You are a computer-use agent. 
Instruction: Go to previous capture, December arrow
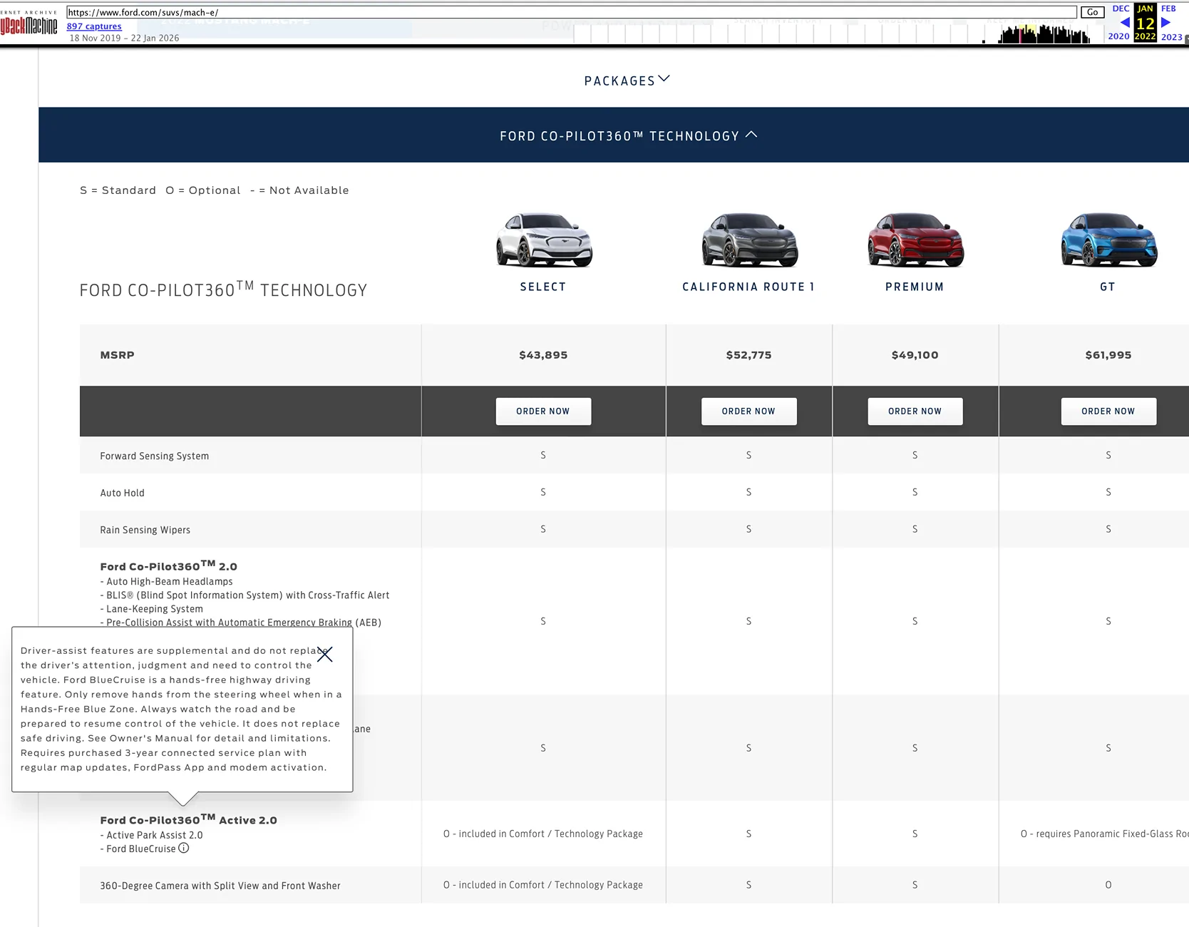click(1125, 23)
